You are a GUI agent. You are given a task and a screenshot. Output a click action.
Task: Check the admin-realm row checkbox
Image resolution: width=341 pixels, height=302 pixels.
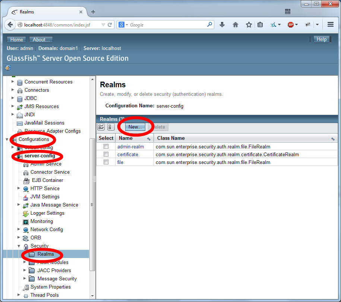pos(106,147)
